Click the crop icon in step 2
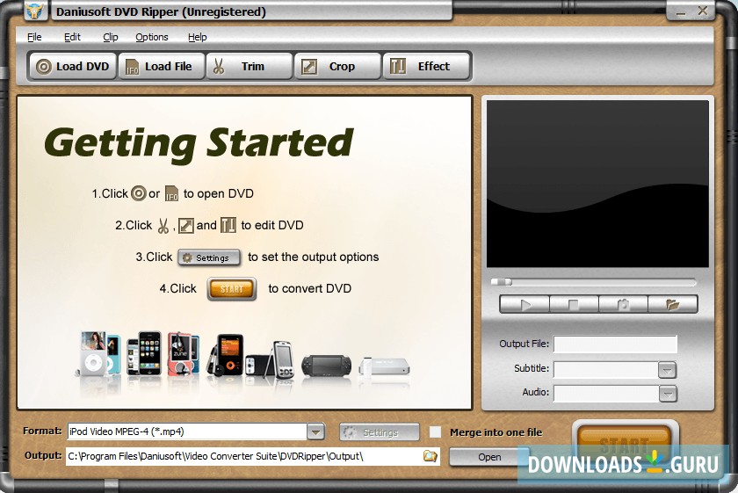Viewport: 738px width, 493px height. point(186,226)
